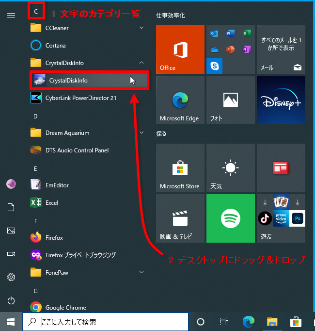The image size is (315, 331).
Task: Collapse the CrystalDiskInfo folder
Action: coord(142,63)
